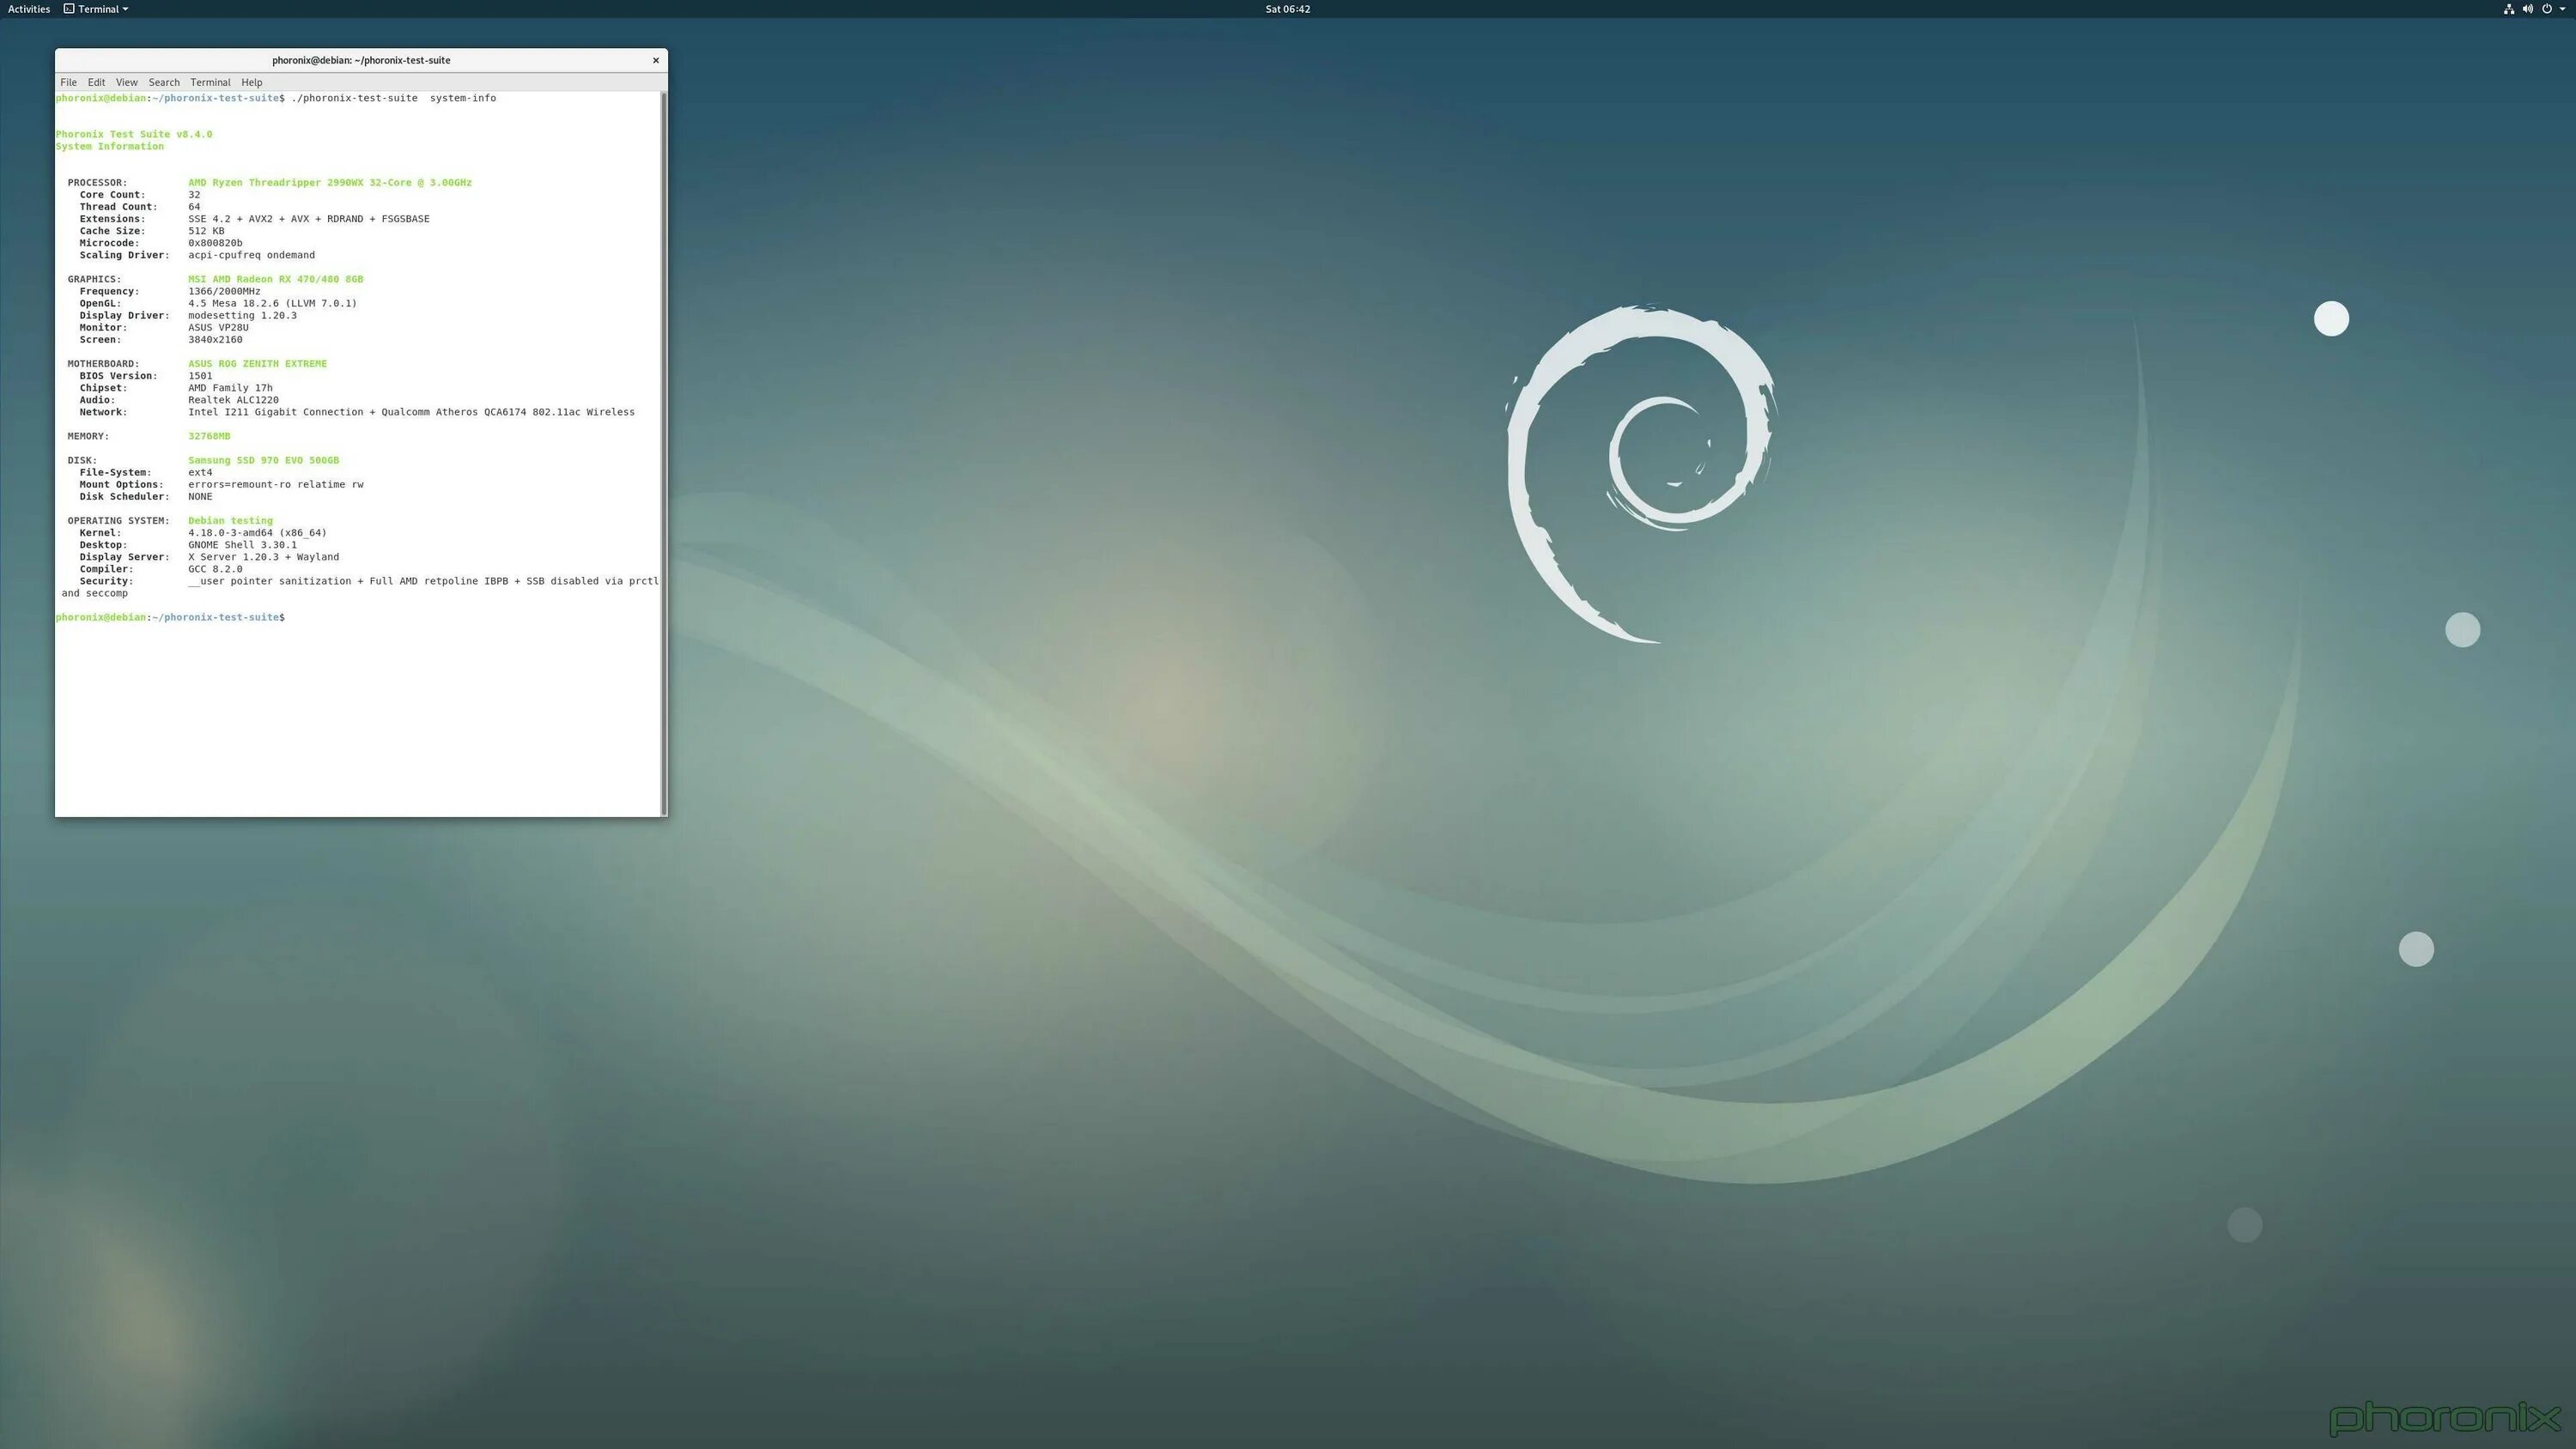
Task: Open the Edit menu
Action: pyautogui.click(x=96, y=82)
